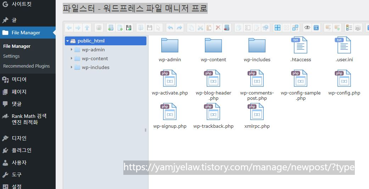Image resolution: width=369 pixels, height=189 pixels.
Task: Expand the wp-includes tree node arrow
Action: [x=72, y=67]
